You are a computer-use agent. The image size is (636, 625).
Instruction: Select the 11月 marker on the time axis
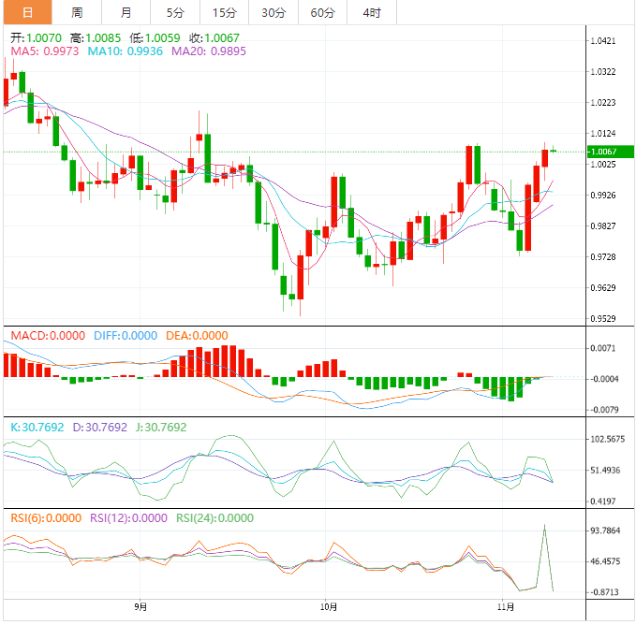point(507,606)
